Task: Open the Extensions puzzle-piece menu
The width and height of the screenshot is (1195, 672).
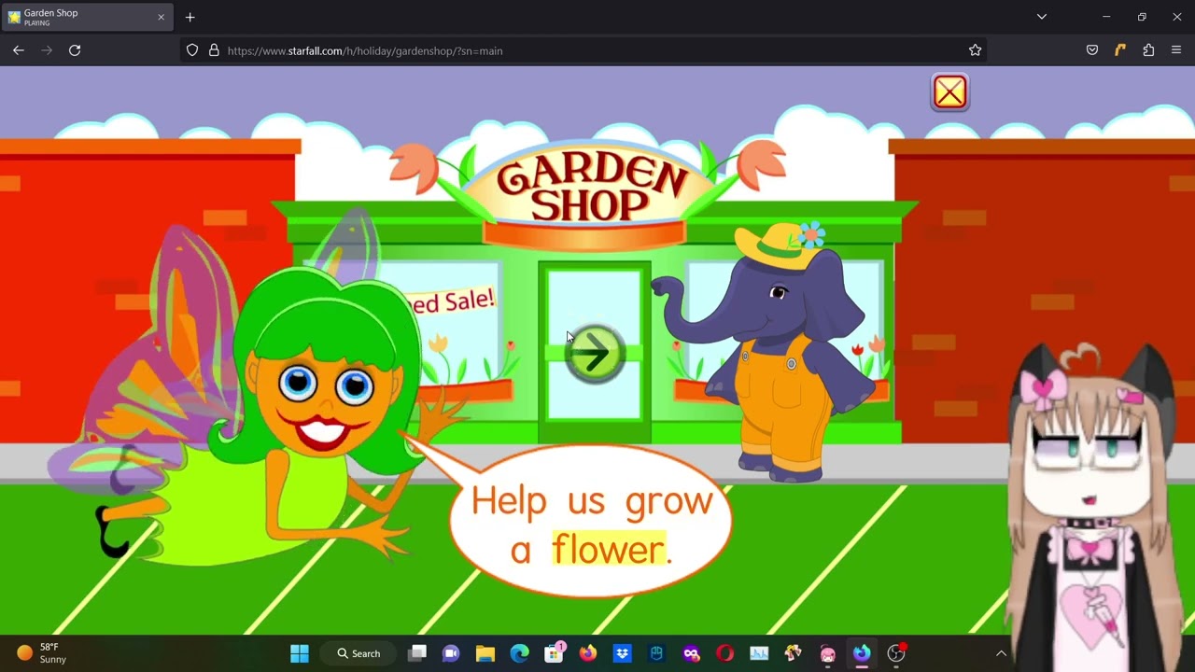Action: coord(1148,50)
